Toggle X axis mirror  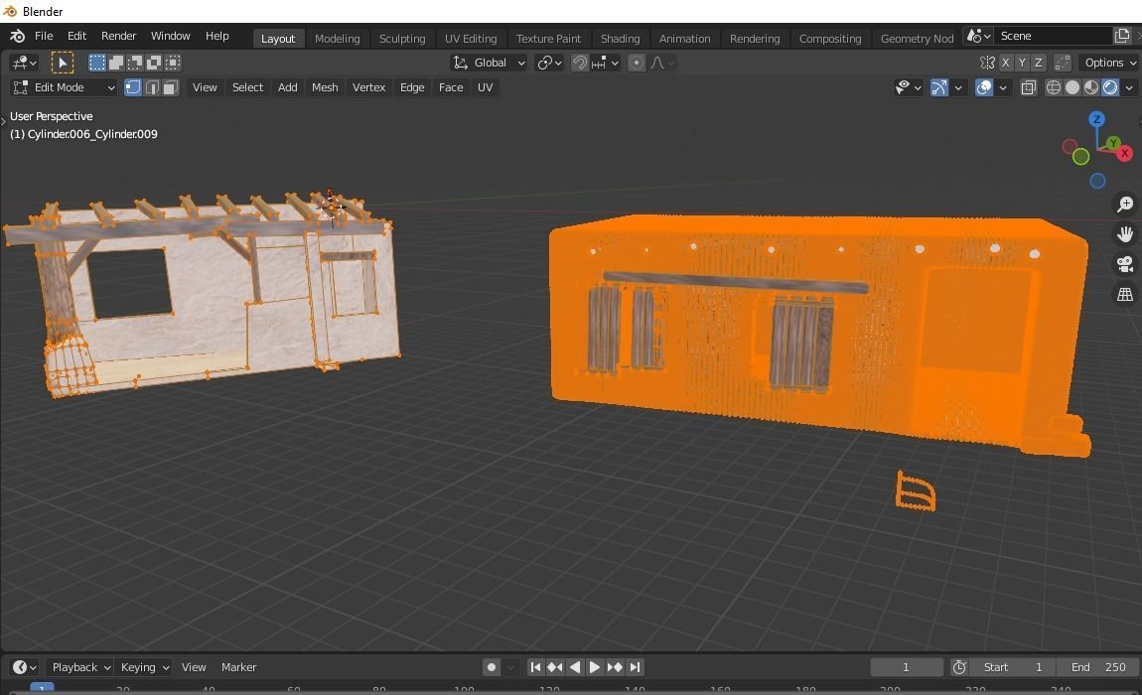coord(1005,63)
